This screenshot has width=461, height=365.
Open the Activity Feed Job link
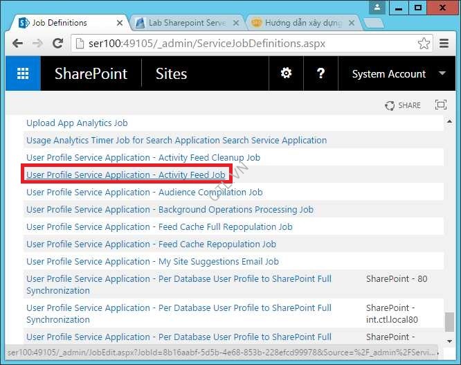coord(125,175)
